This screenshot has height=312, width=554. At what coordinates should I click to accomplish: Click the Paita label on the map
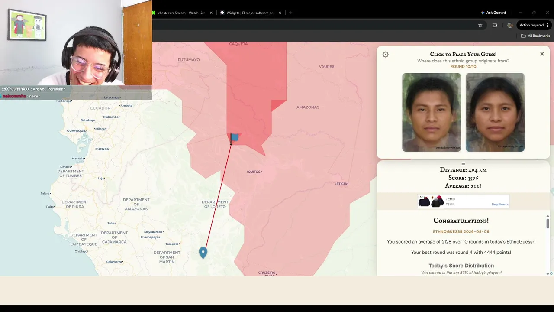point(50,207)
